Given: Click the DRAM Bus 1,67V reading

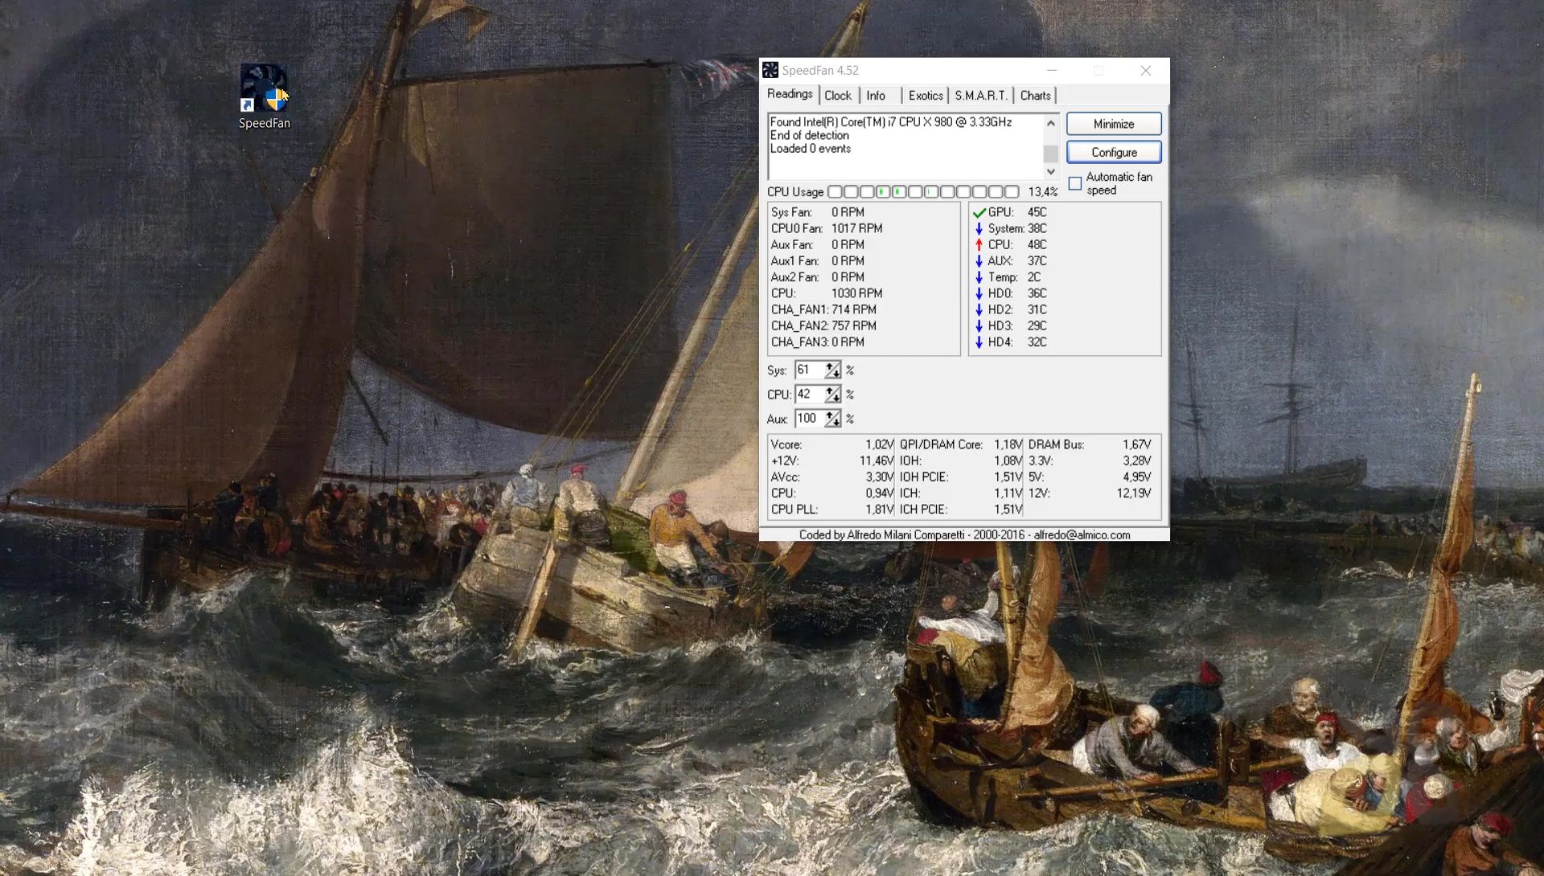Looking at the screenshot, I should pos(1090,445).
